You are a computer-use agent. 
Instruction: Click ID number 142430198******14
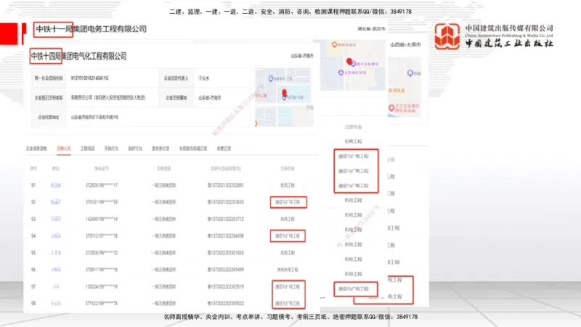(x=102, y=219)
